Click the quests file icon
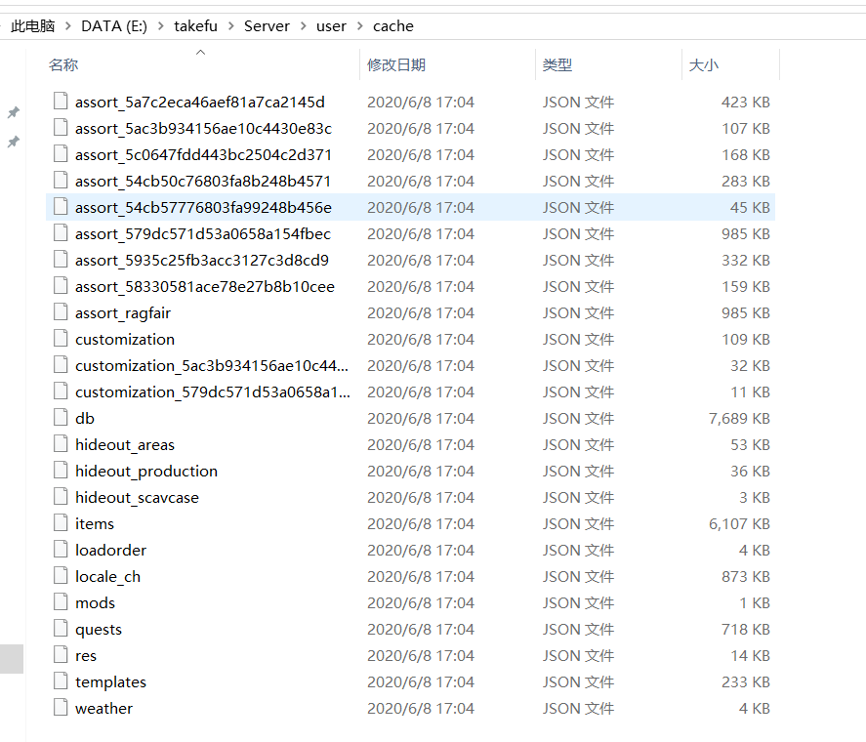 61,629
